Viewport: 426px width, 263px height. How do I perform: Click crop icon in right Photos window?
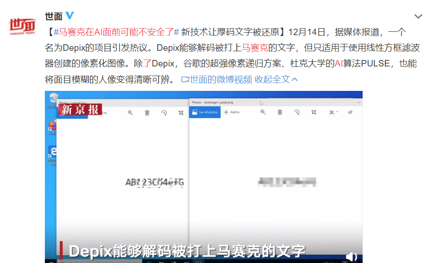tap(314, 112)
